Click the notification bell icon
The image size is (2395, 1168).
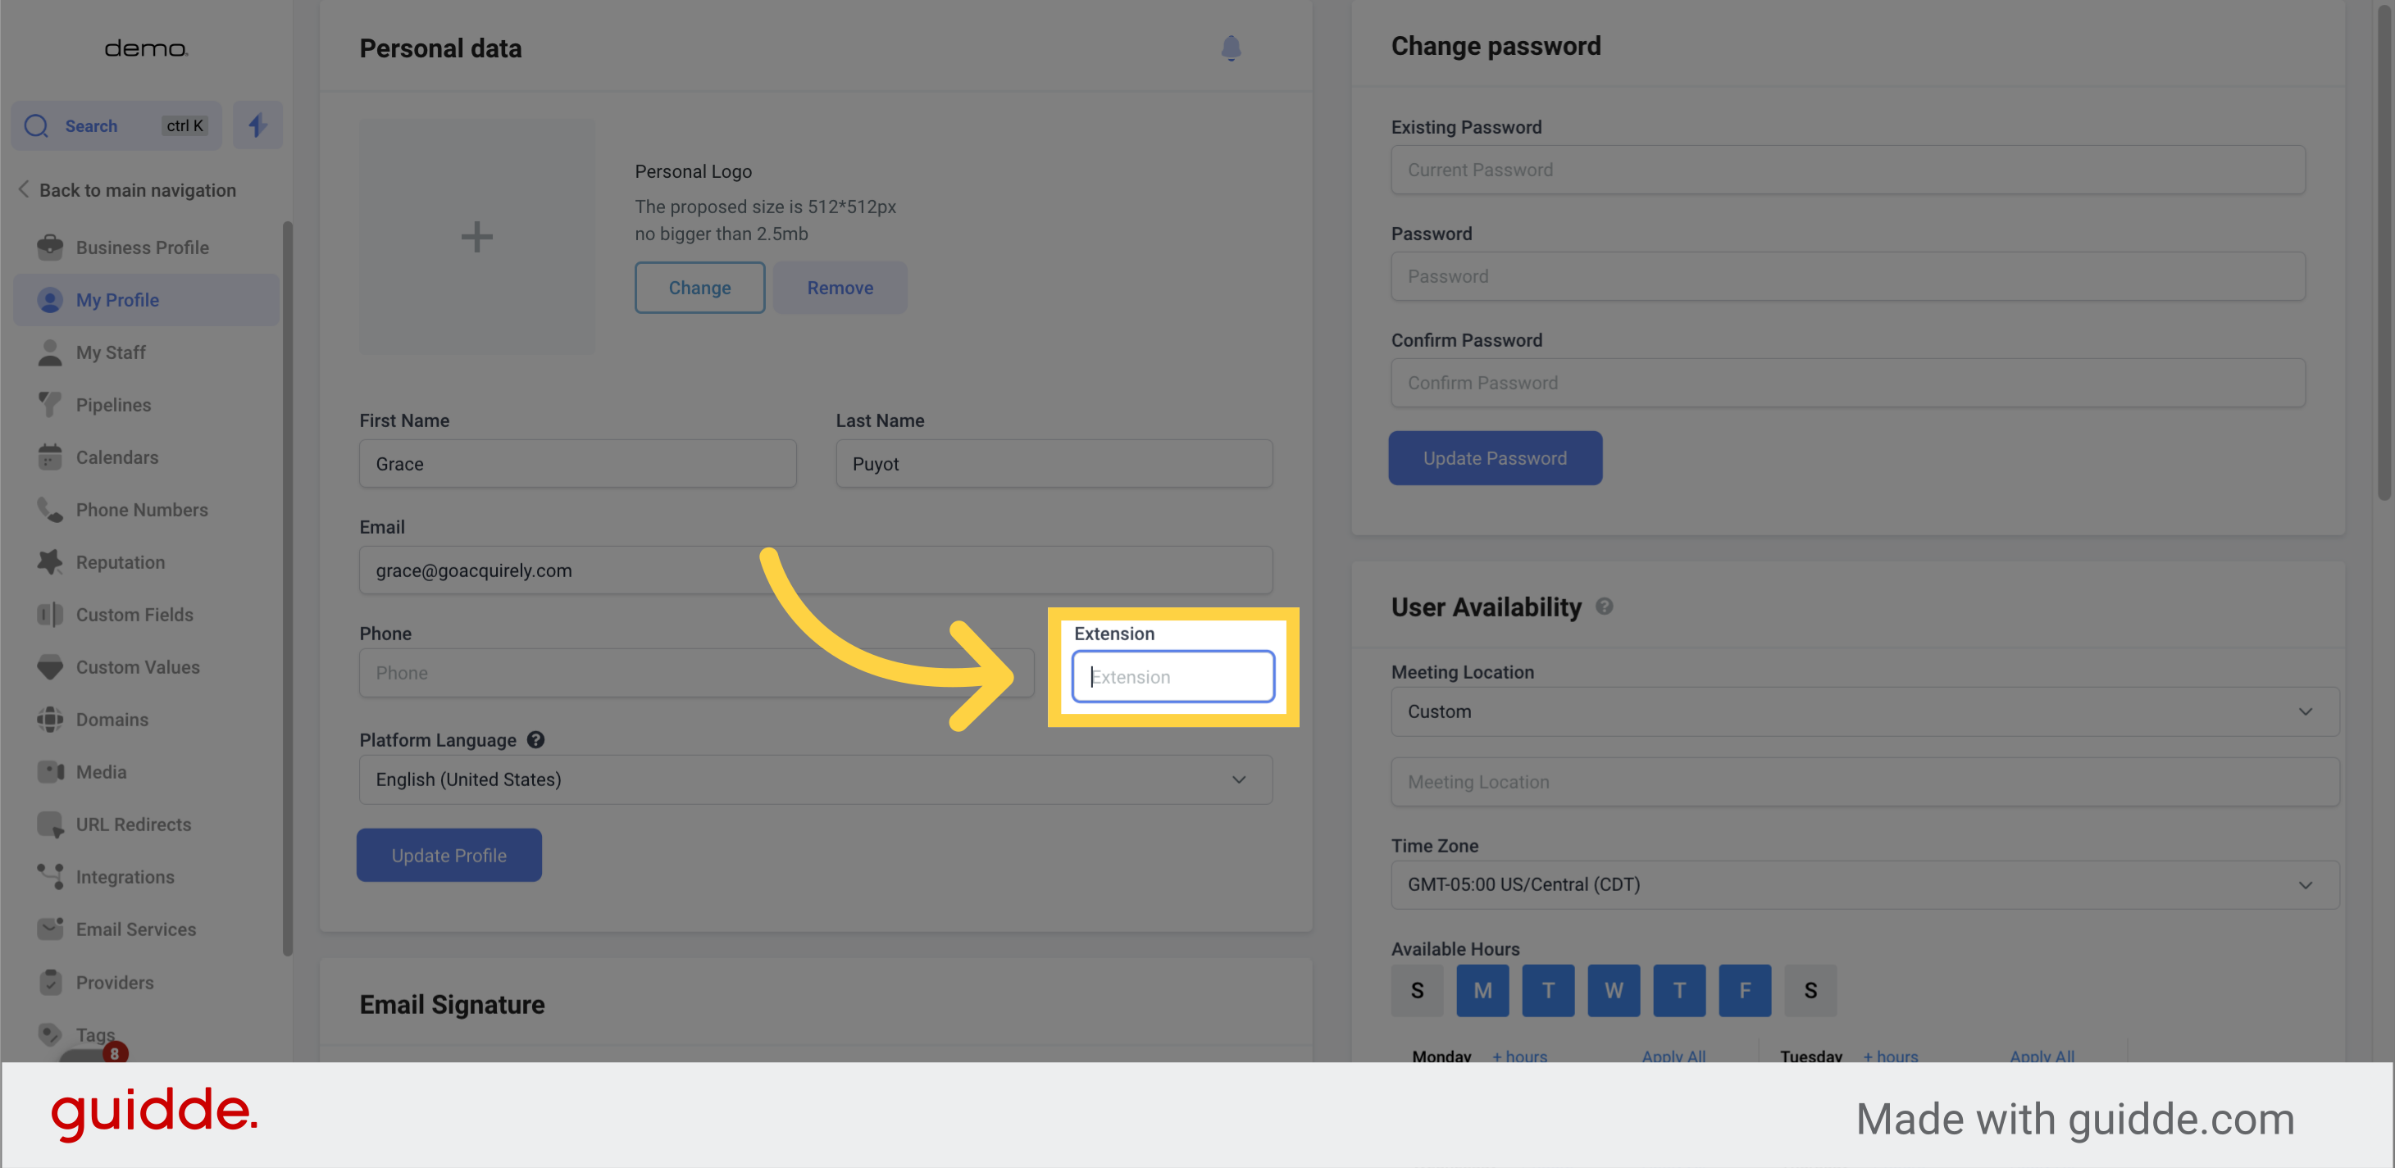(1230, 48)
